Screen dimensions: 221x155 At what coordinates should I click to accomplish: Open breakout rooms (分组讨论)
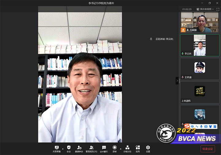click(127, 148)
